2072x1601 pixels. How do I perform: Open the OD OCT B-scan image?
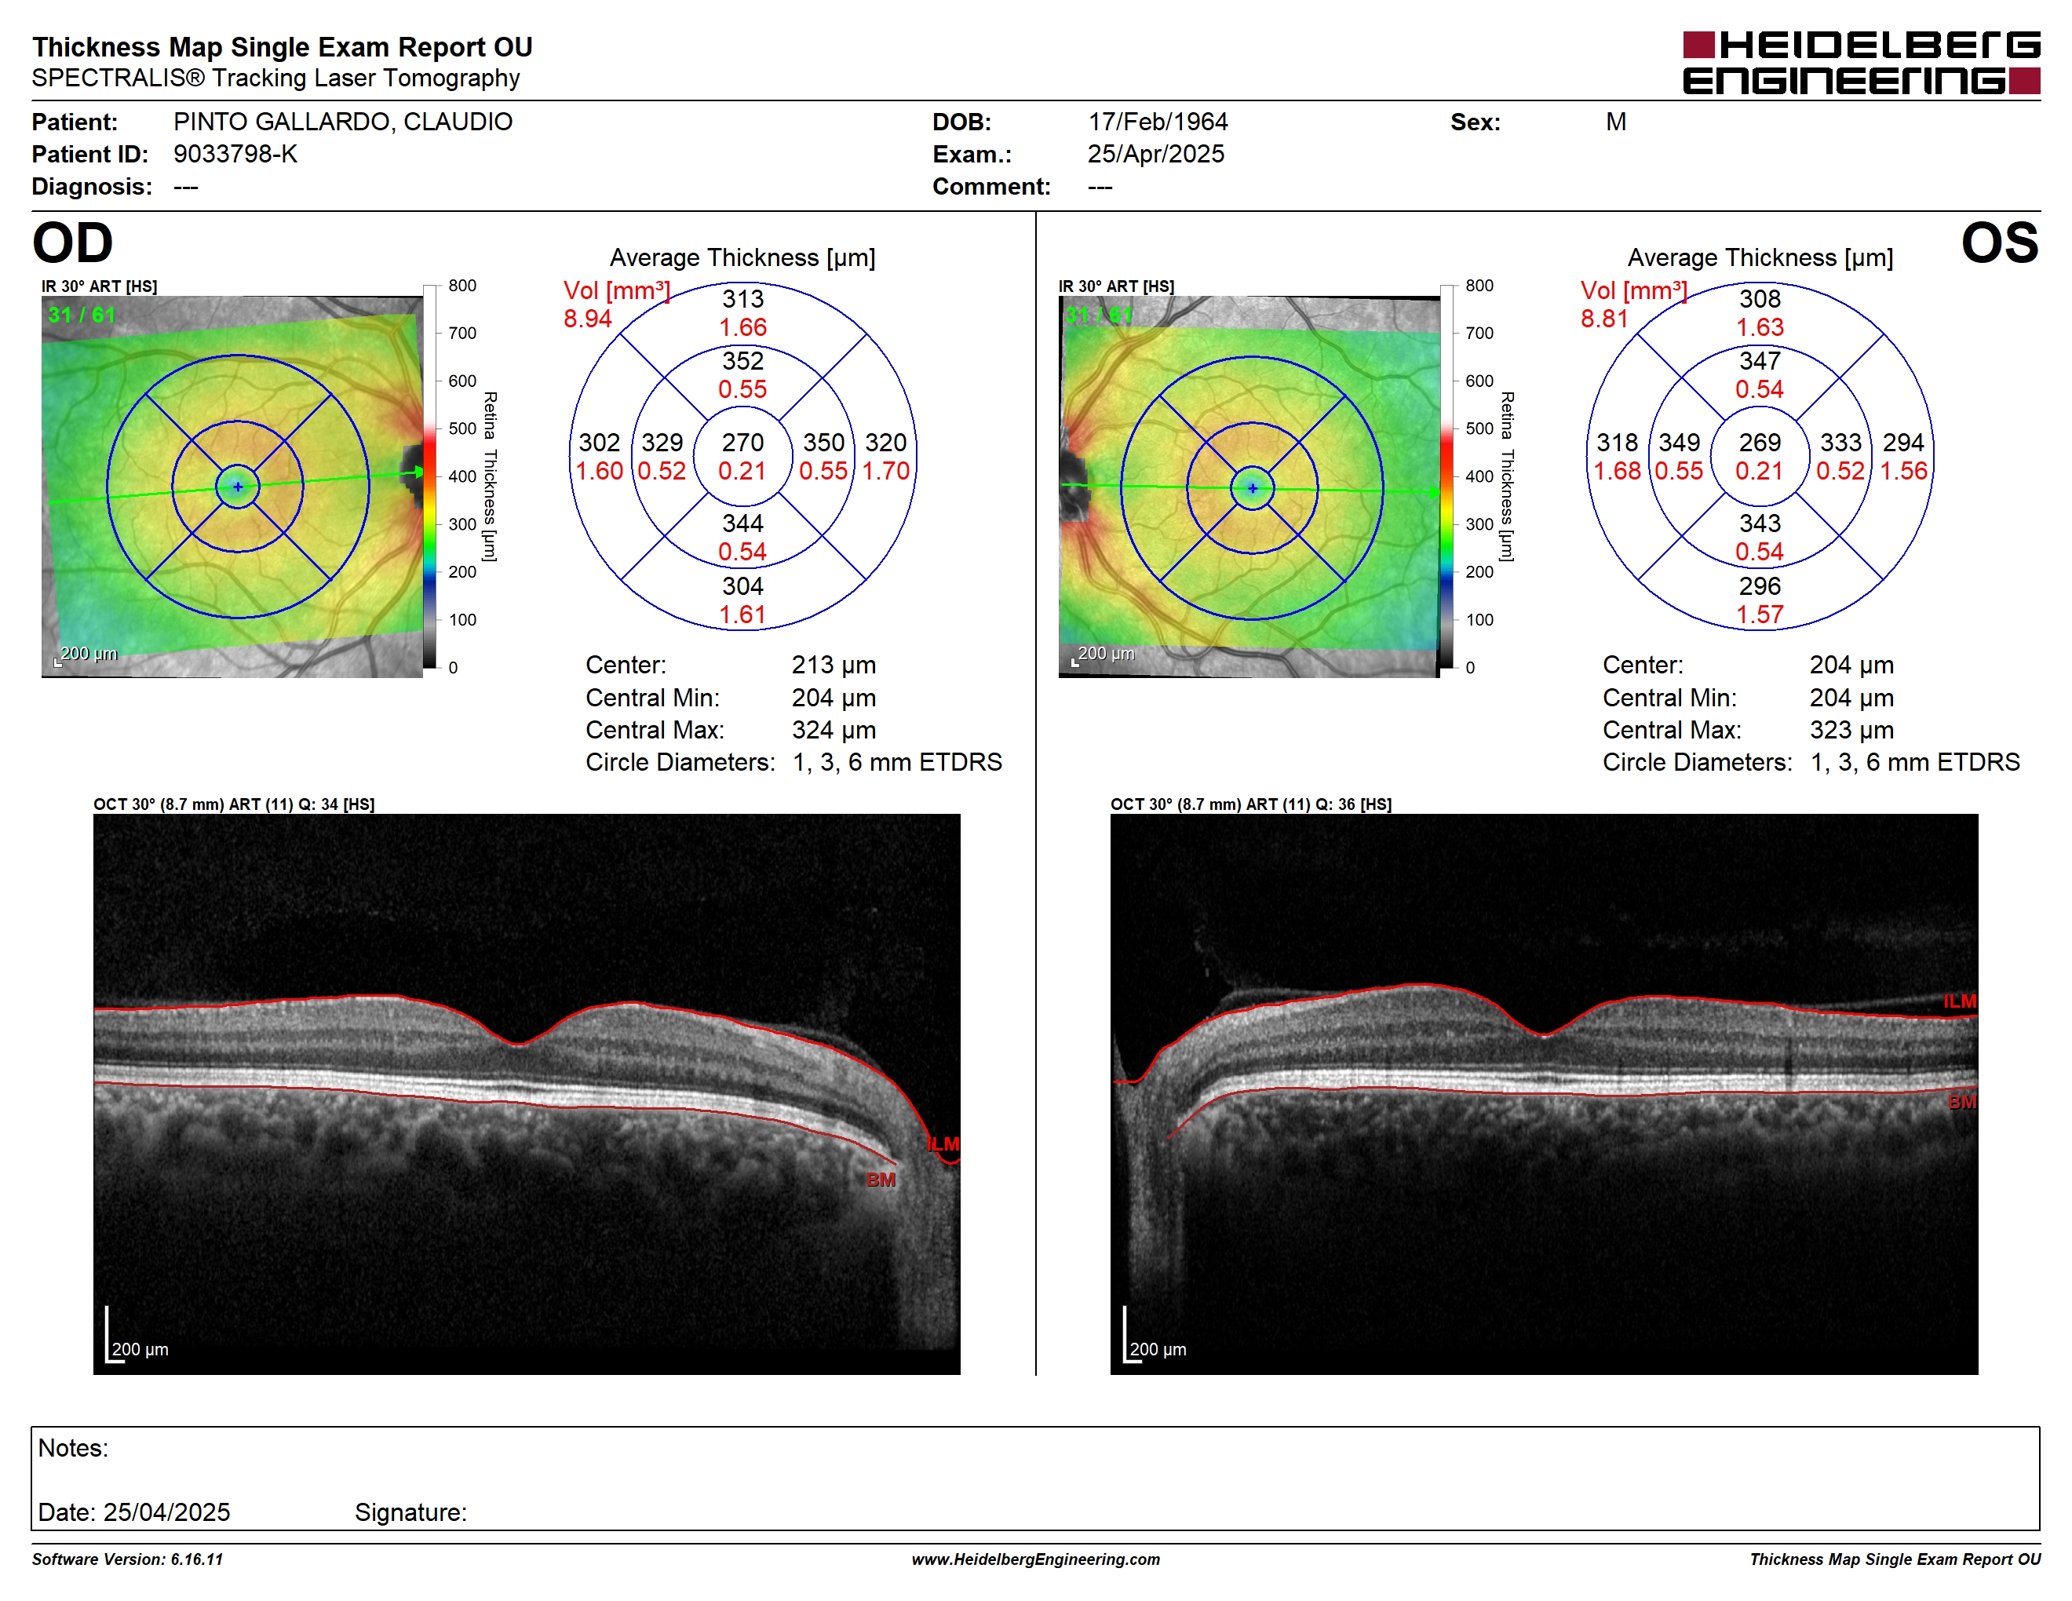tap(527, 1093)
